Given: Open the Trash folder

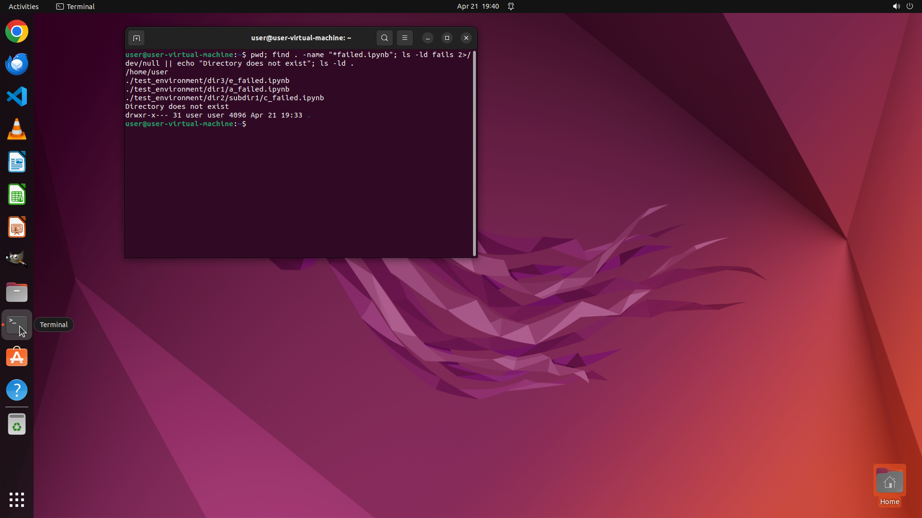Looking at the screenshot, I should (17, 424).
